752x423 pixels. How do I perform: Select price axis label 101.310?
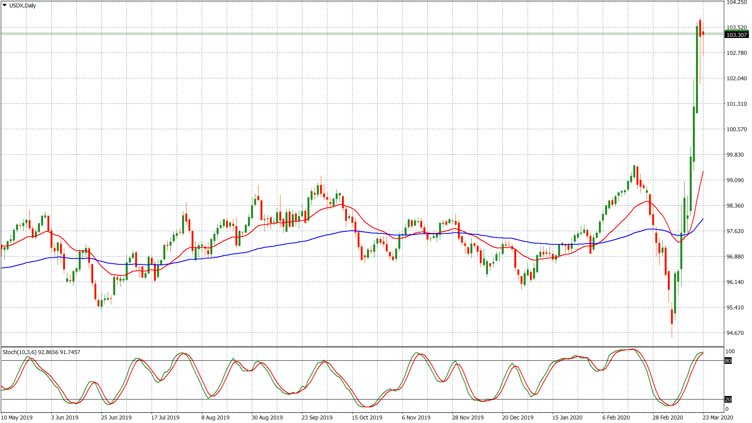pos(737,104)
